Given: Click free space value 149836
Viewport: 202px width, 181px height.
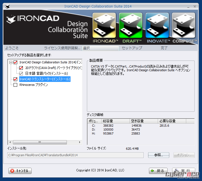Looking at the screenshot, I should (137, 126).
